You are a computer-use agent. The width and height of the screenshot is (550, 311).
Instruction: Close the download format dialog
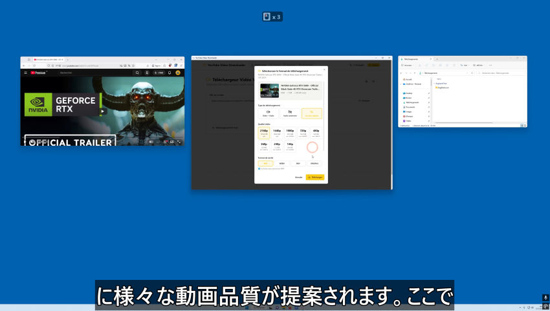coord(324,71)
